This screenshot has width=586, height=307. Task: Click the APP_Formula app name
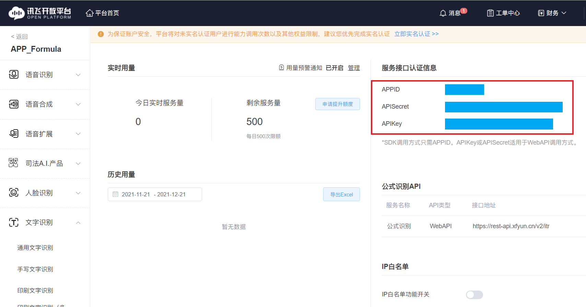tap(36, 49)
